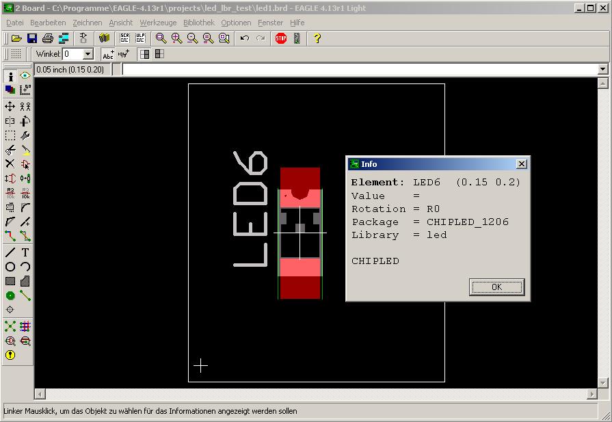Toggle the first layout view button beside text options

click(145, 54)
